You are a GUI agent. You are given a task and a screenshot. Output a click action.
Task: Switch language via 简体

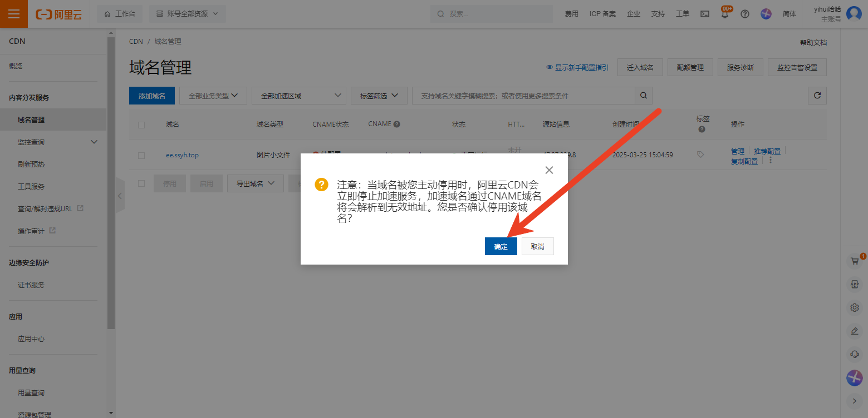(789, 14)
